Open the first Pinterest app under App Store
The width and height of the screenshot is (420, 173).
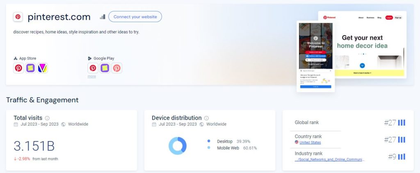pos(18,68)
